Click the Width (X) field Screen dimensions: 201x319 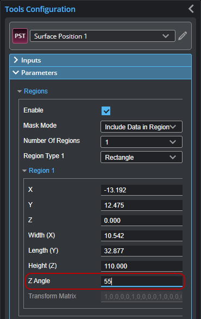coord(142,236)
